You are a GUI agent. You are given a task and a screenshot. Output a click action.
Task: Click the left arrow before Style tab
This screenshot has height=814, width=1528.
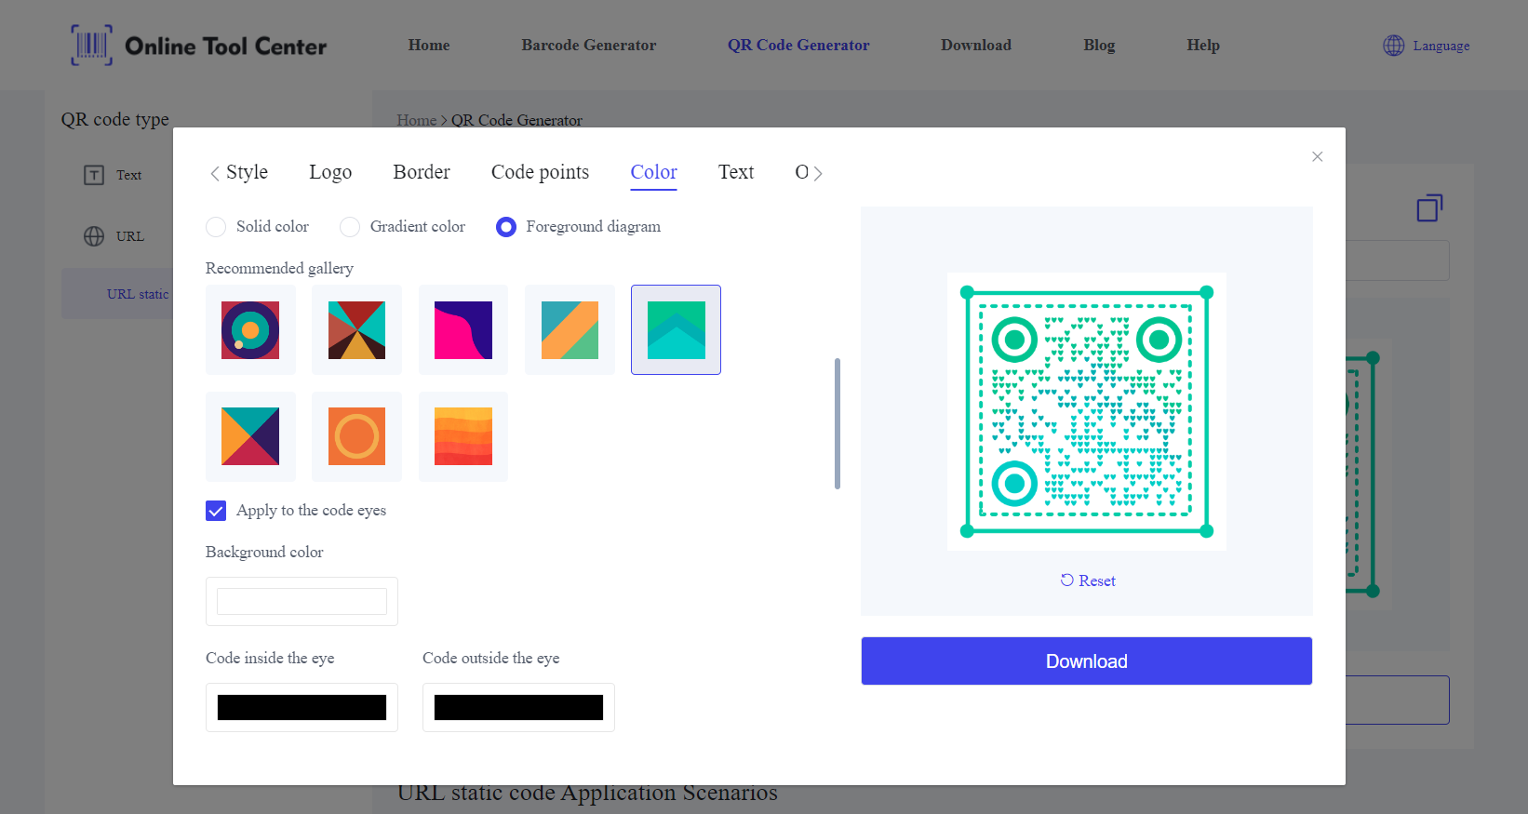(x=215, y=173)
